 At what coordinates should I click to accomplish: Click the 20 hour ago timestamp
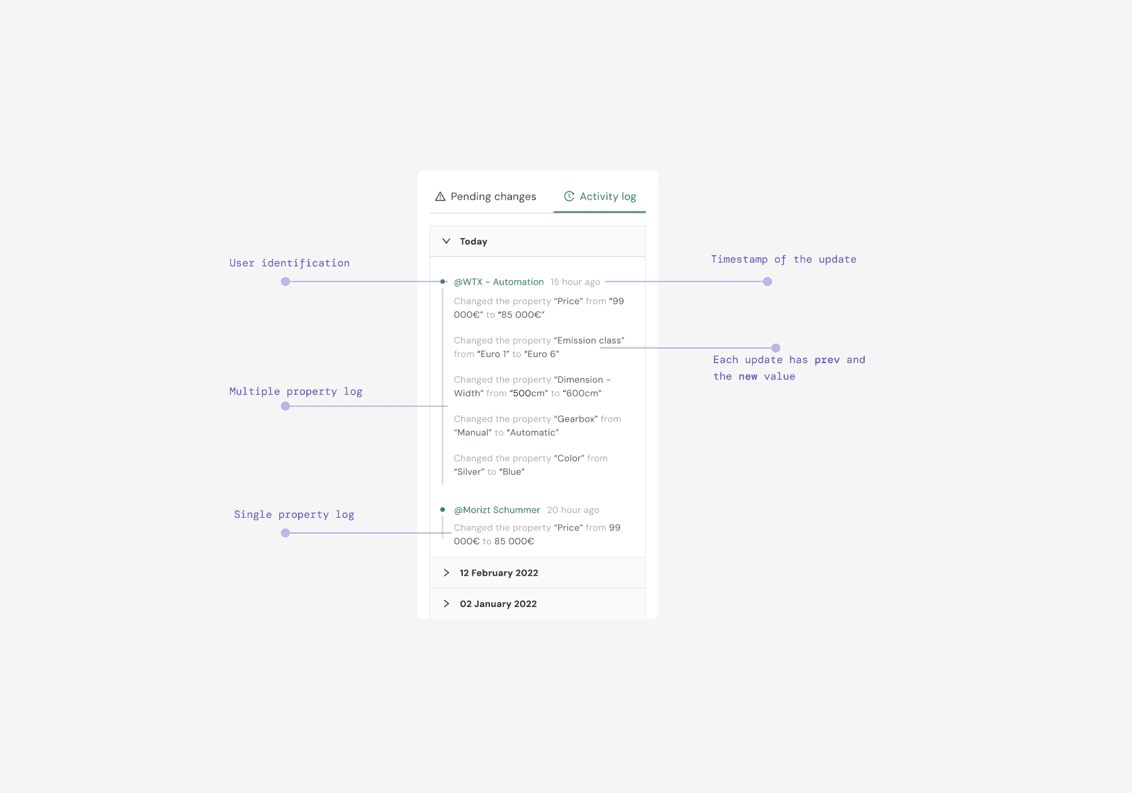[x=573, y=510]
